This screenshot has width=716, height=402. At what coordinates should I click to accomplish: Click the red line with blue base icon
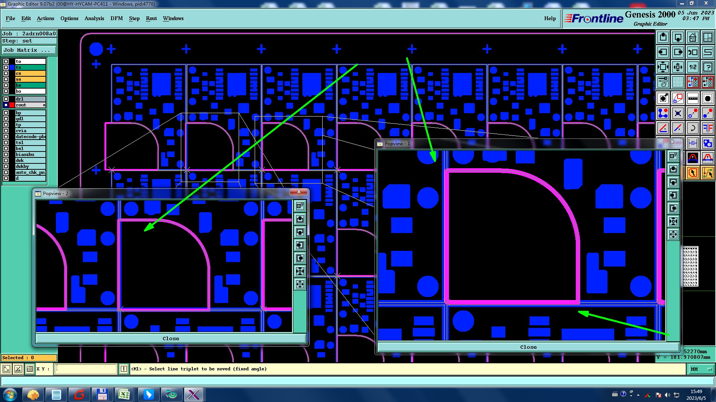click(x=663, y=128)
